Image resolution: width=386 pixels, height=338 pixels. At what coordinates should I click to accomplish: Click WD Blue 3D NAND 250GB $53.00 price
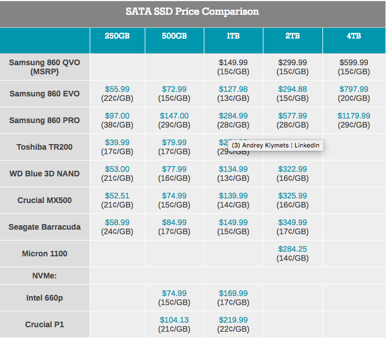coord(117,169)
